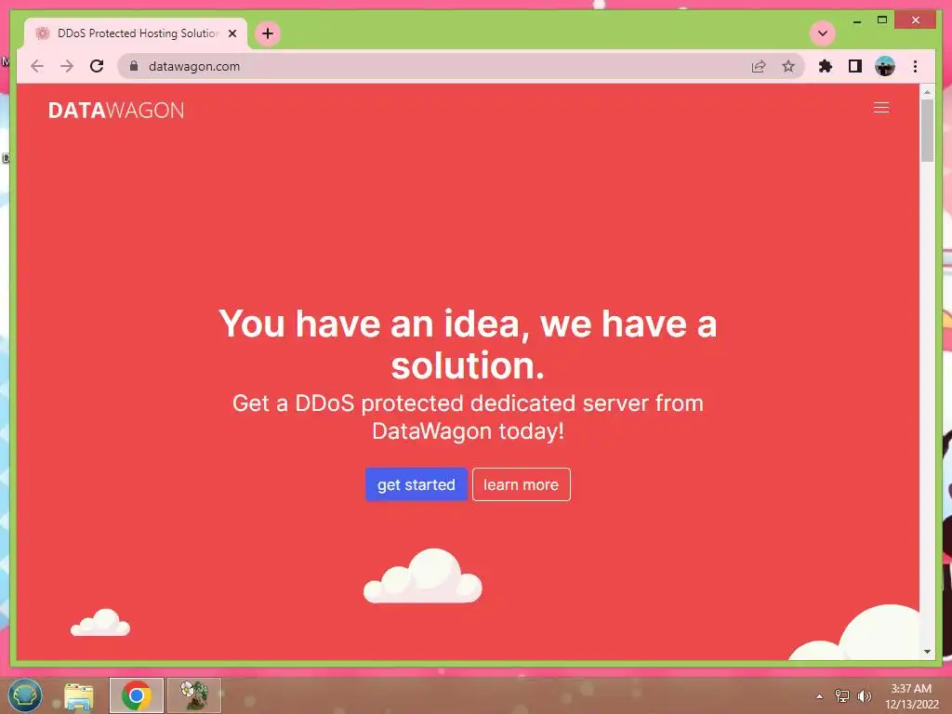Image resolution: width=952 pixels, height=714 pixels.
Task: Reload the current page
Action: (x=97, y=66)
